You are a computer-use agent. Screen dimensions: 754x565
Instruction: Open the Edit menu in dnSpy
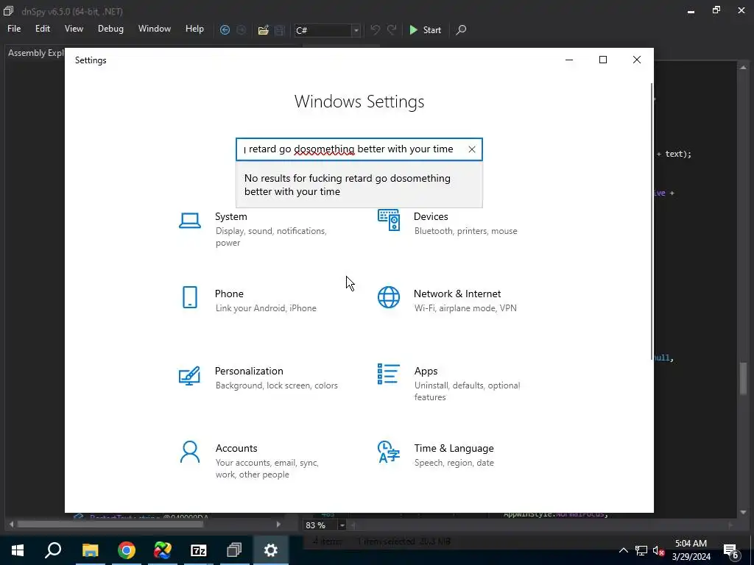coord(42,29)
